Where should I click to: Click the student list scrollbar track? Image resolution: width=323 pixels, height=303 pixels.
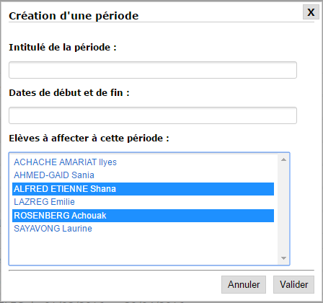click(283, 208)
